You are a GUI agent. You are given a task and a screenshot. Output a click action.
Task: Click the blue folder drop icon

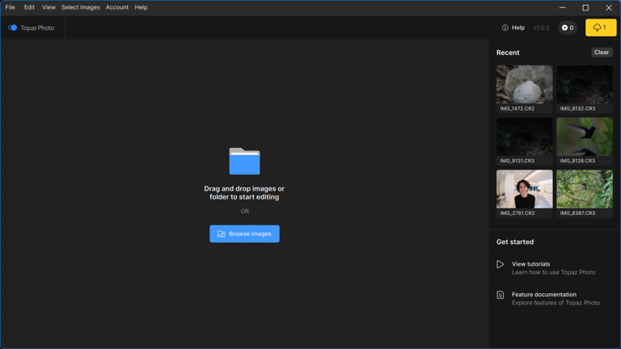point(244,161)
